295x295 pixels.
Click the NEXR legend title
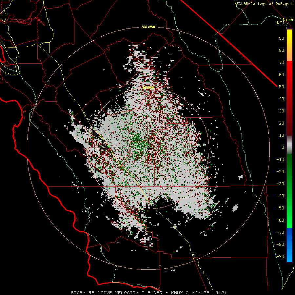[288, 20]
